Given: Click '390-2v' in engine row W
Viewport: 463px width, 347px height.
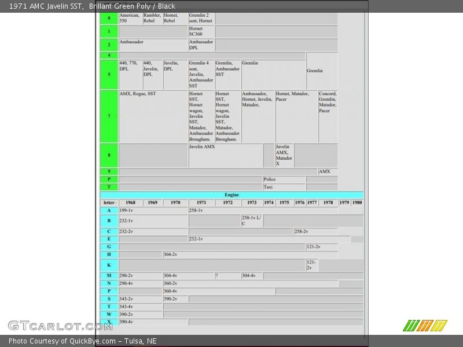Looking at the screenshot, I should tap(141, 315).
